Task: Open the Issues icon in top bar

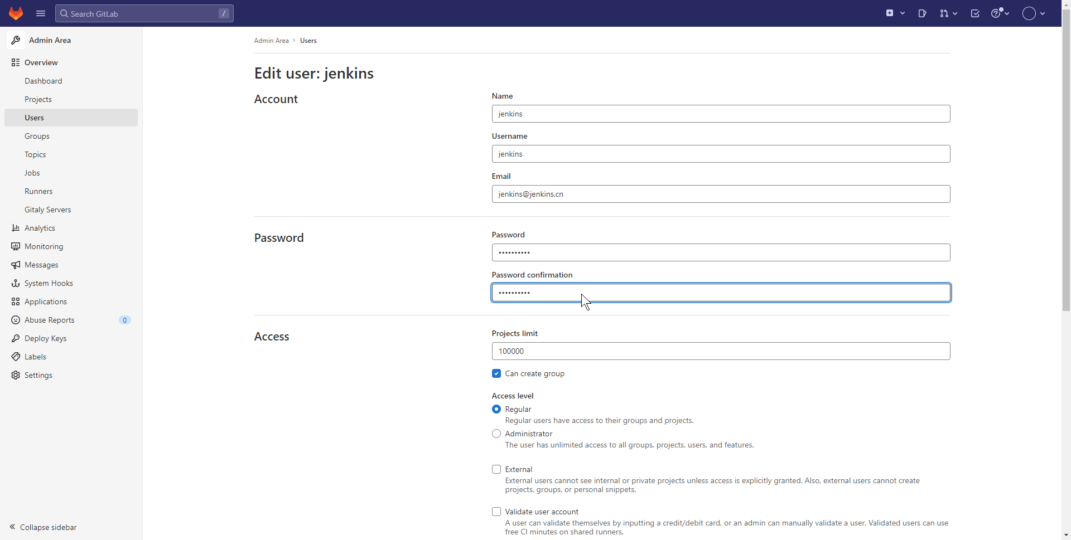Action: point(922,13)
